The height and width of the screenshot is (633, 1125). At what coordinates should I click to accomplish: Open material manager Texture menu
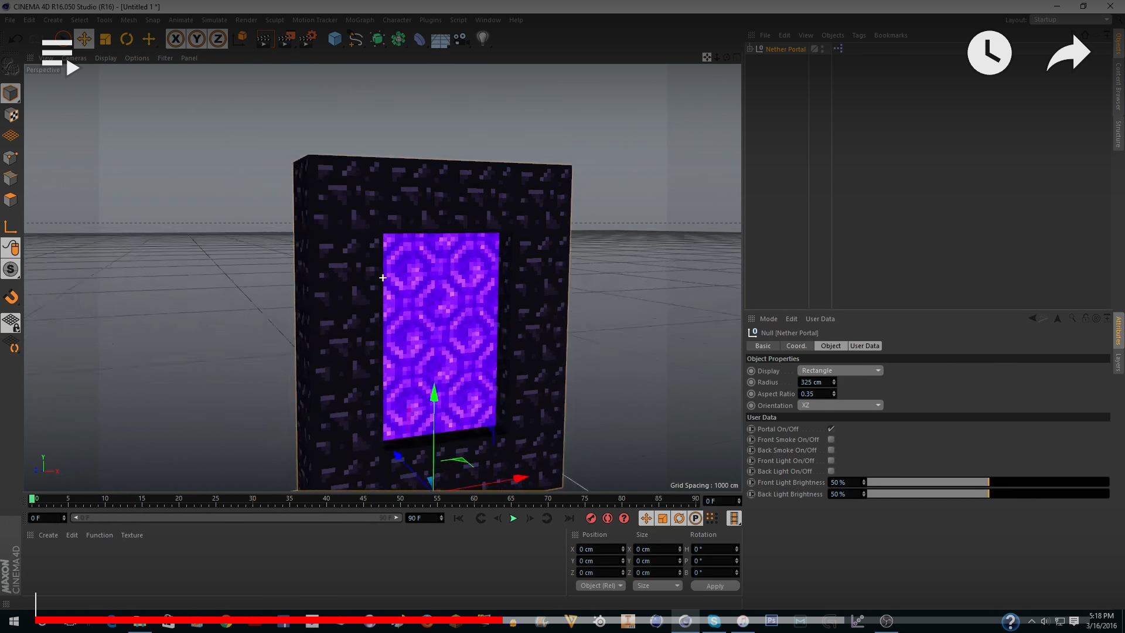point(132,535)
